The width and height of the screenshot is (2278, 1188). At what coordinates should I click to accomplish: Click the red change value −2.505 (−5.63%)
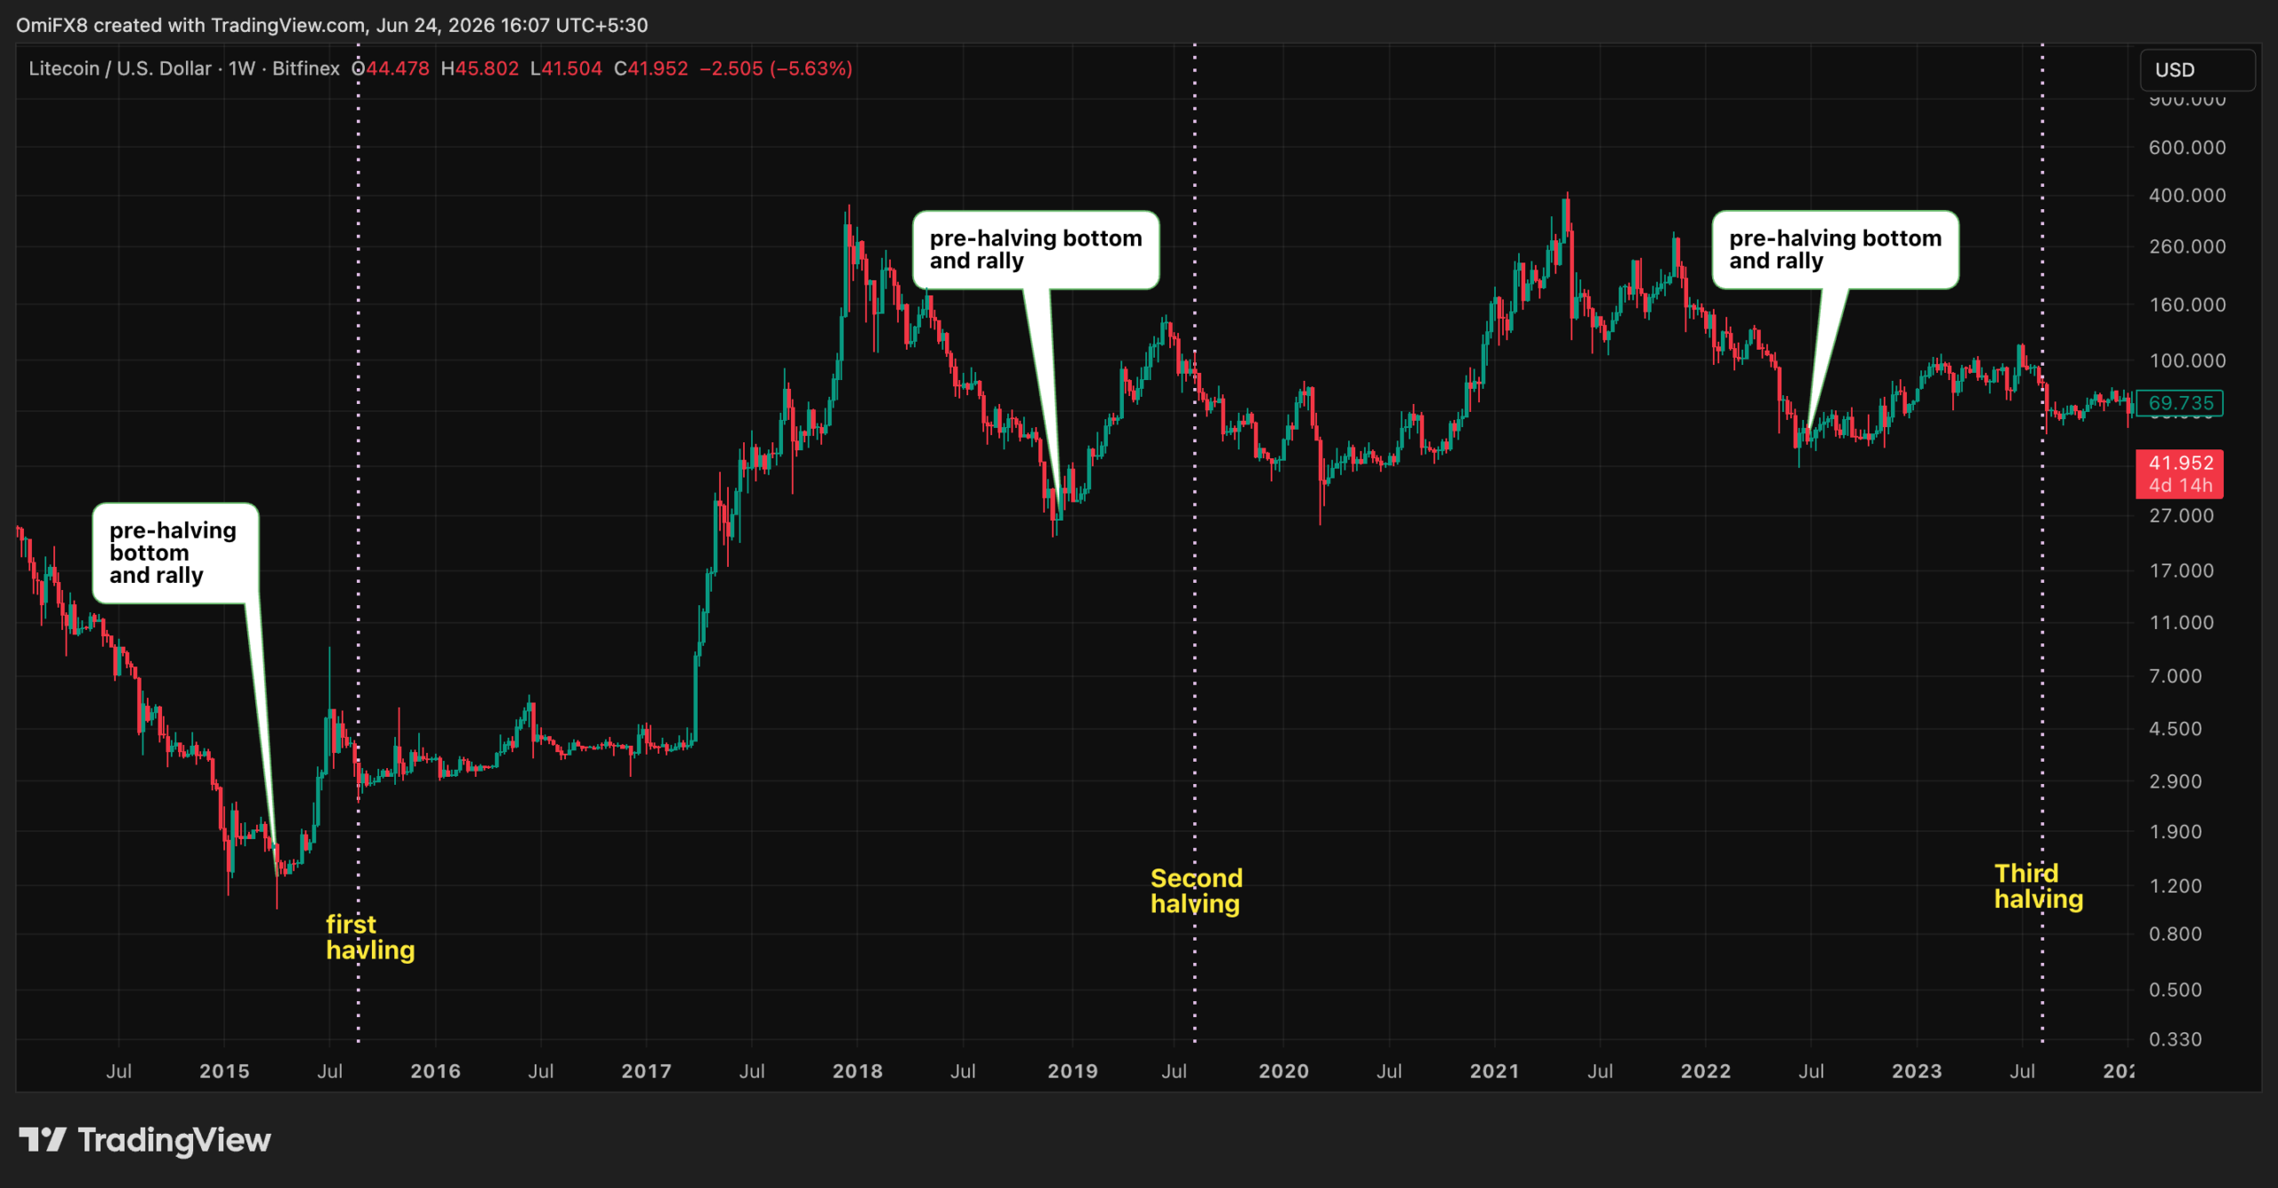[x=775, y=69]
